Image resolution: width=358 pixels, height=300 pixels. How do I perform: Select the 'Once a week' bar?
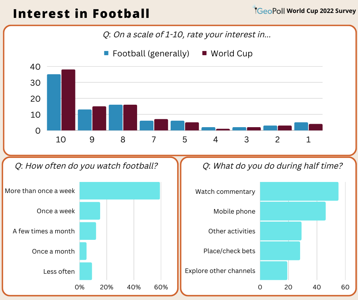point(90,211)
